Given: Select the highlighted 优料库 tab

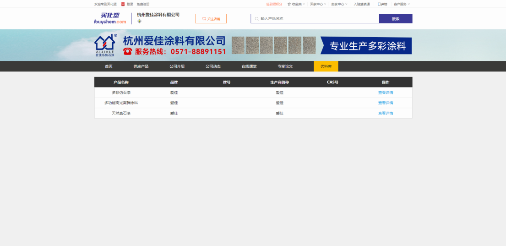Looking at the screenshot, I should pos(326,66).
